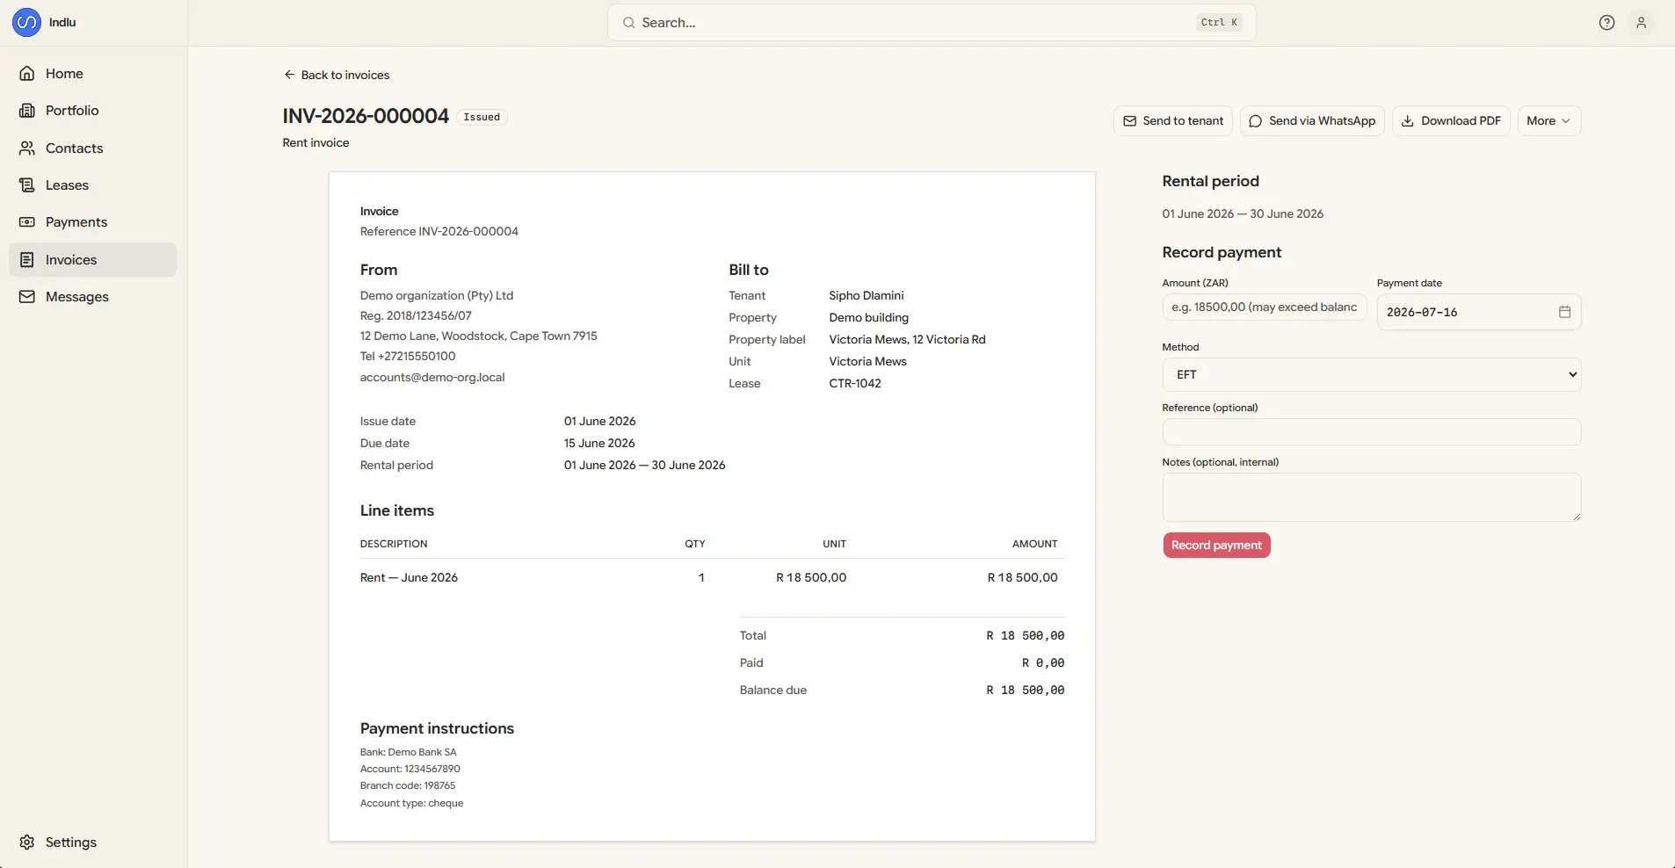Click the help question-mark icon
Viewport: 1675px width, 868px height.
tap(1606, 23)
